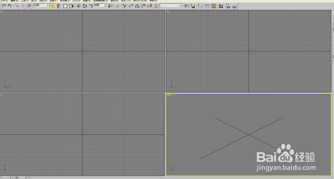Activate the Select and Scale tool

click(91, 6)
